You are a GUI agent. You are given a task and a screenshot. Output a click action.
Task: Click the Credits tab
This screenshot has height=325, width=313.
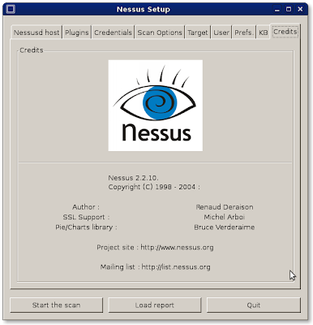pos(285,32)
